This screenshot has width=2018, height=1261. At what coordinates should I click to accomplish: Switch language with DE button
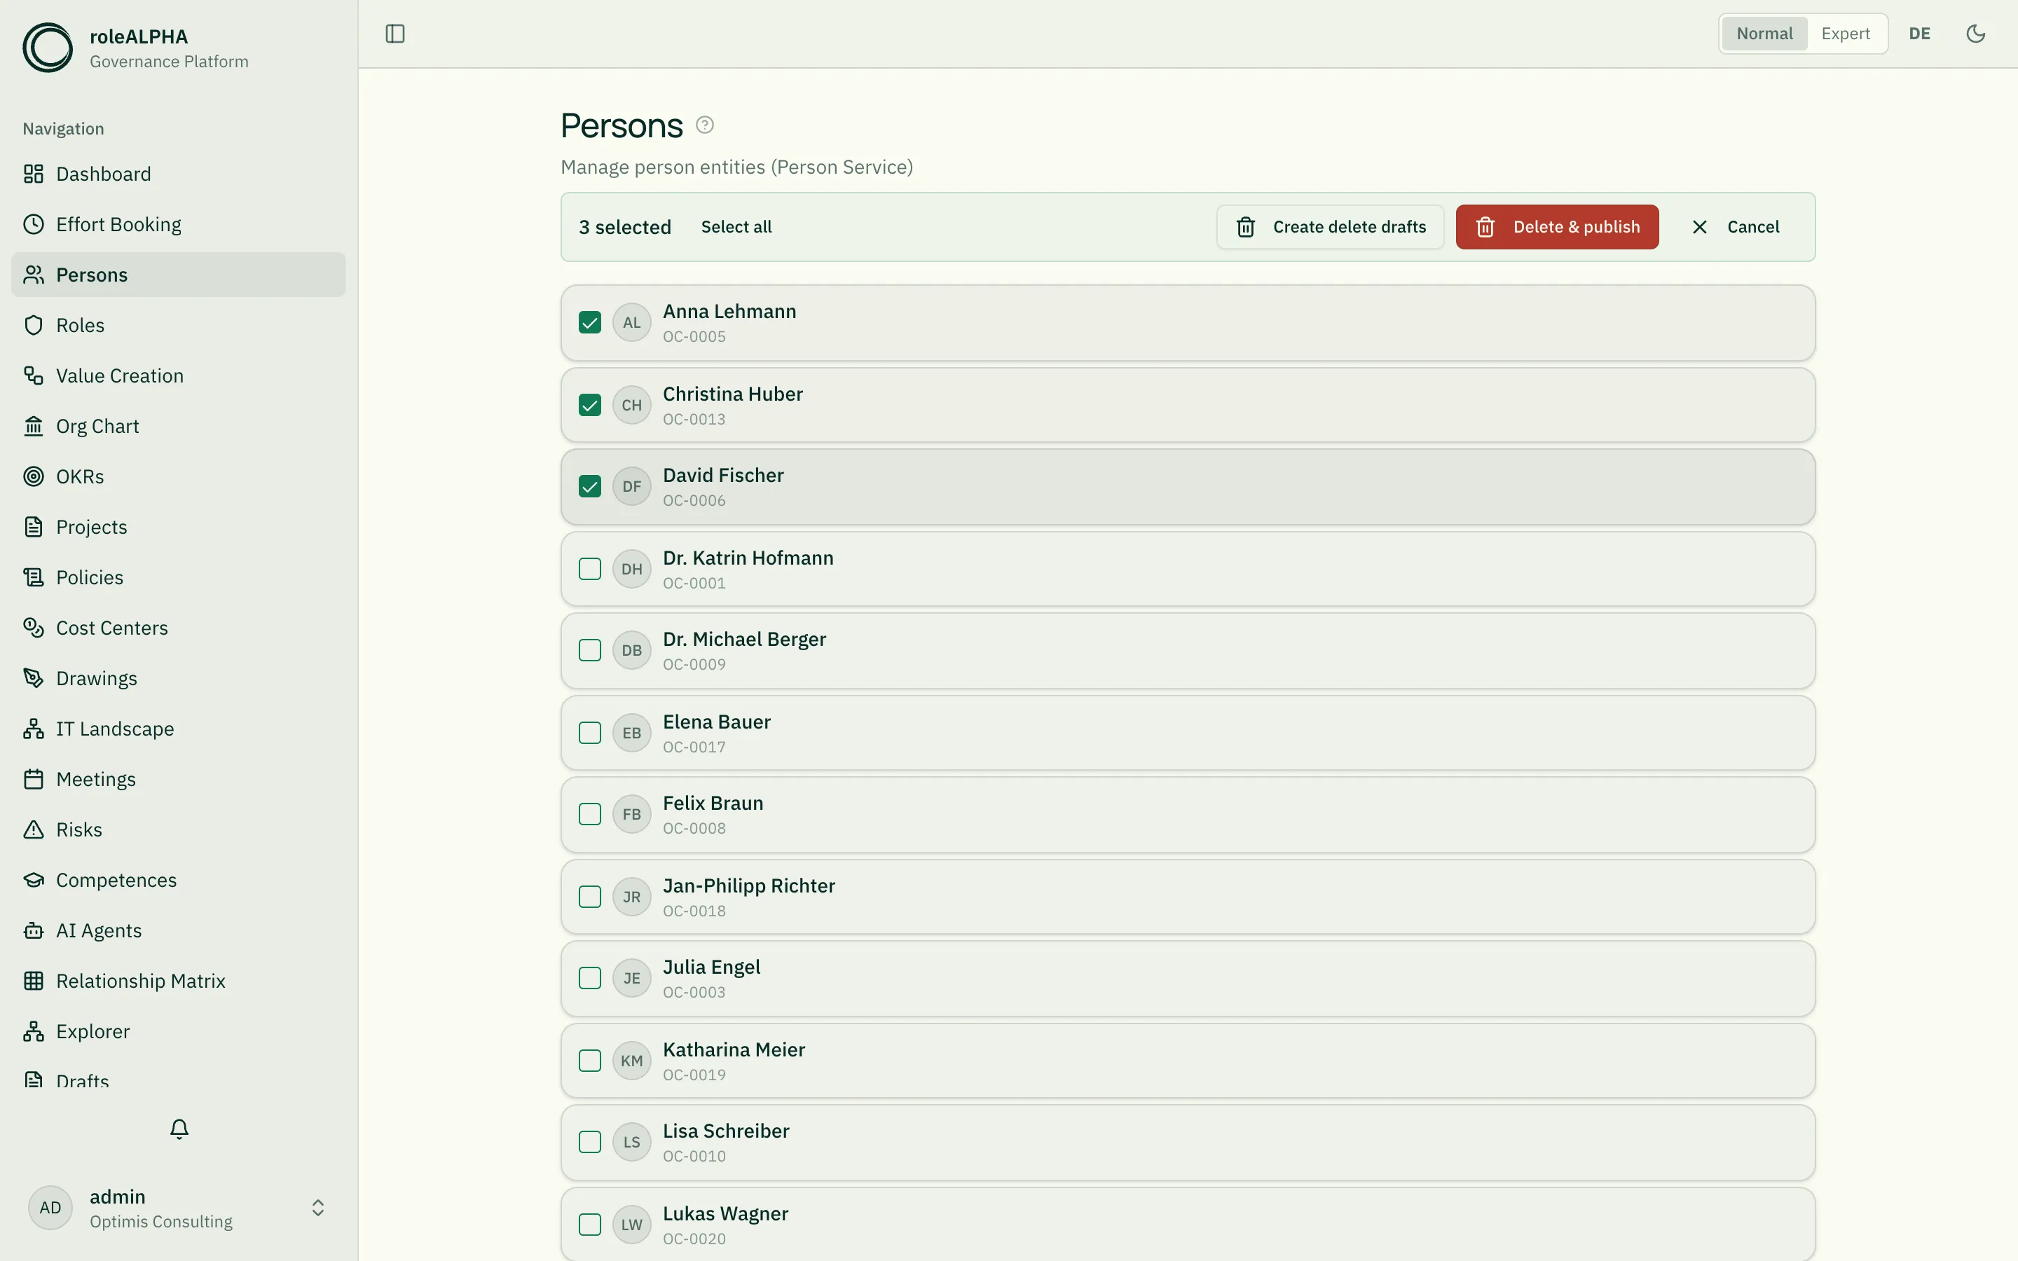tap(1920, 34)
